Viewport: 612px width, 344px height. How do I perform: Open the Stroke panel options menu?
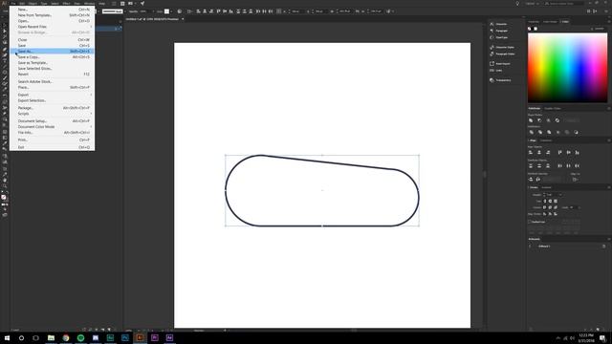point(608,187)
